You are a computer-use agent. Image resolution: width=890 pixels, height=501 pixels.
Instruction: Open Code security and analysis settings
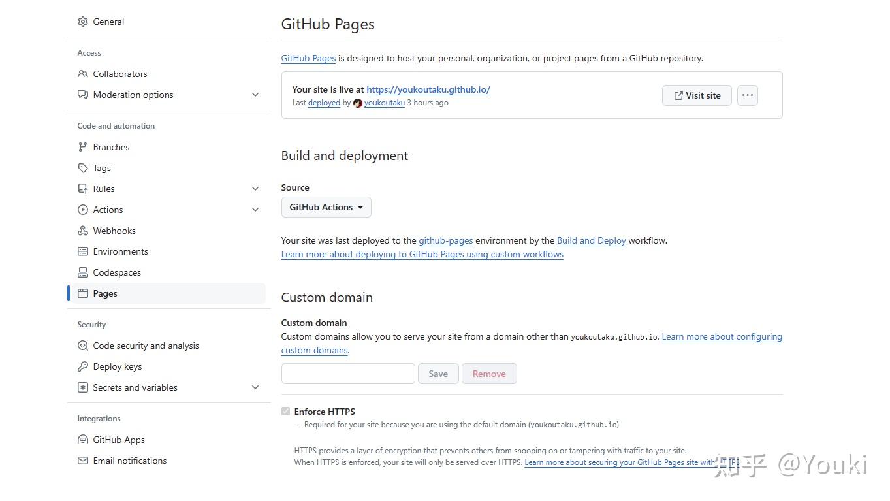[146, 346]
